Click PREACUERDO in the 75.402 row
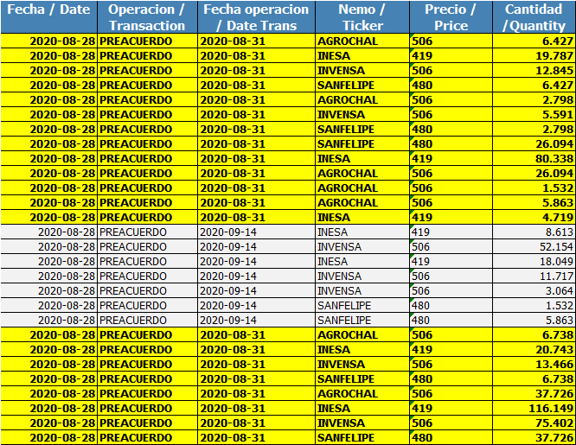This screenshot has height=445, width=576. coord(147,423)
